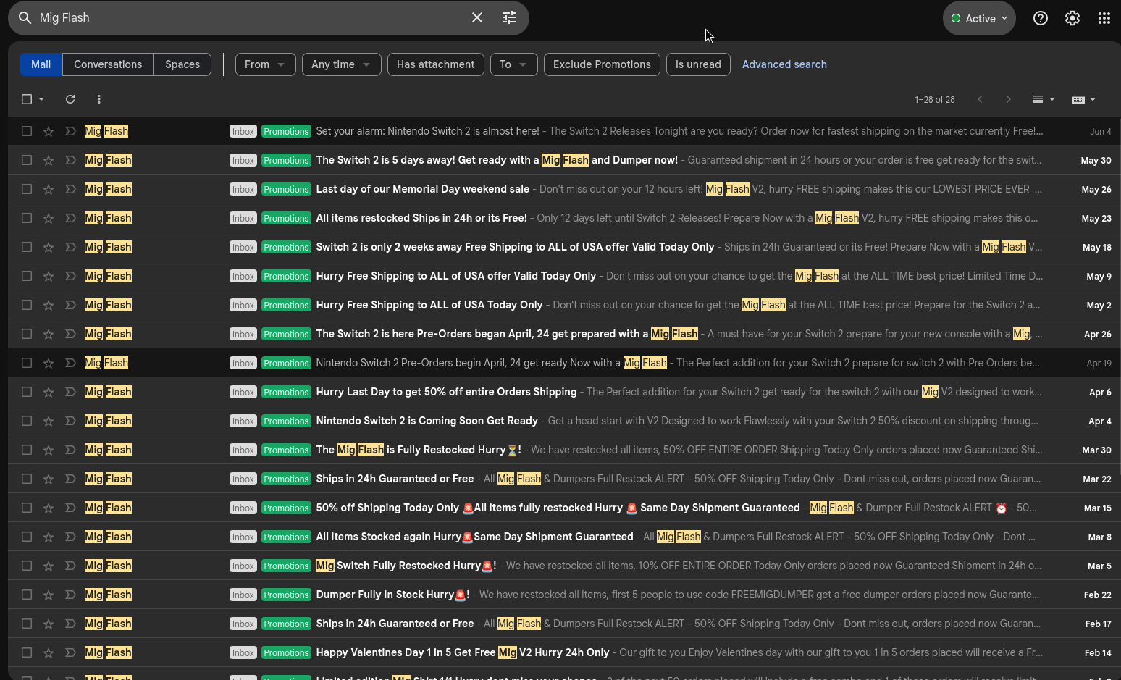Image resolution: width=1121 pixels, height=680 pixels.
Task: Expand the select-all dropdown arrow
Action: coord(41,99)
